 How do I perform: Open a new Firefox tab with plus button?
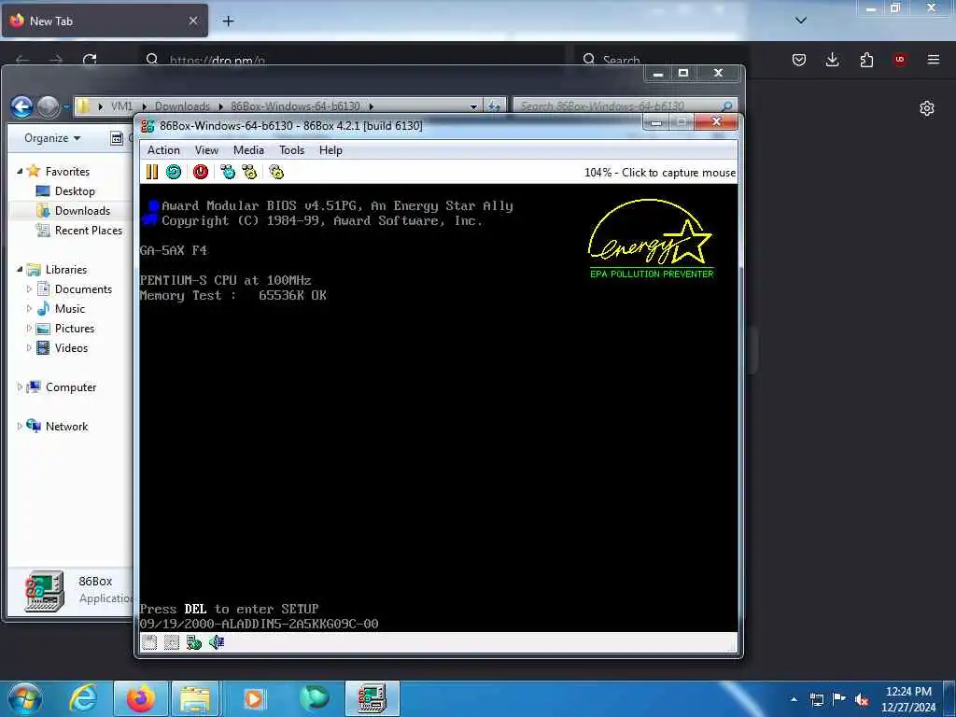pyautogui.click(x=228, y=21)
